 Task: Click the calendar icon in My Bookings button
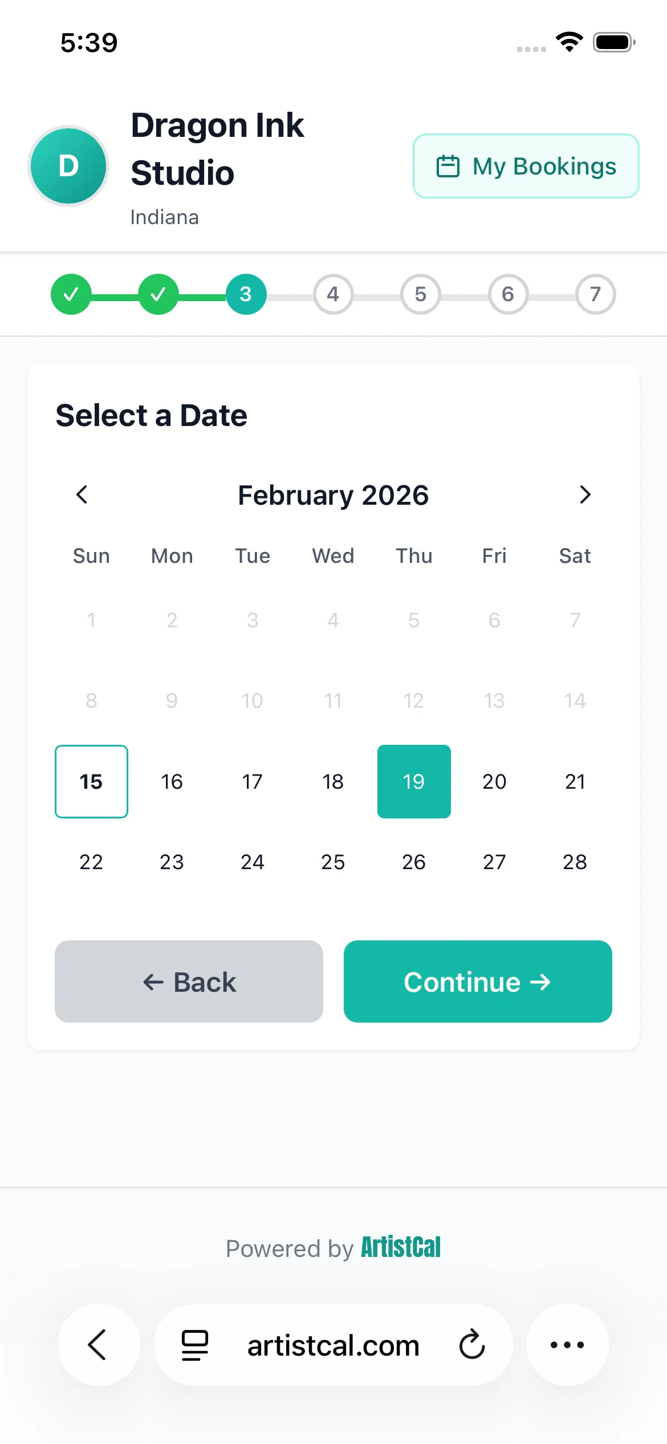coord(450,166)
